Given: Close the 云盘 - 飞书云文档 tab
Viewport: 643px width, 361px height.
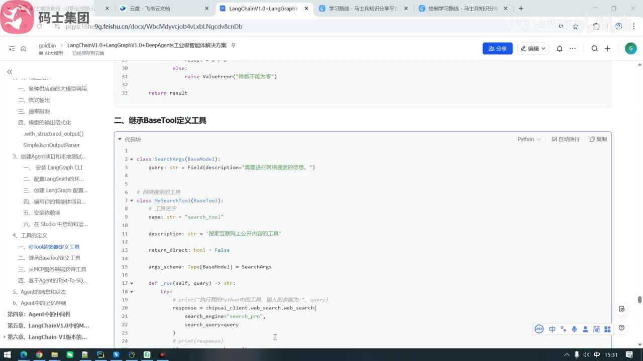Looking at the screenshot, I should [x=207, y=9].
